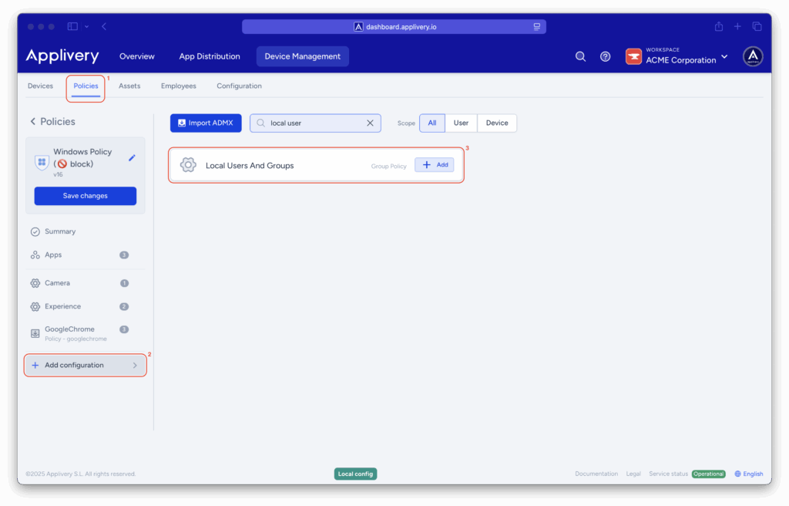Add Local Users And Groups policy
This screenshot has height=506, width=789.
435,165
